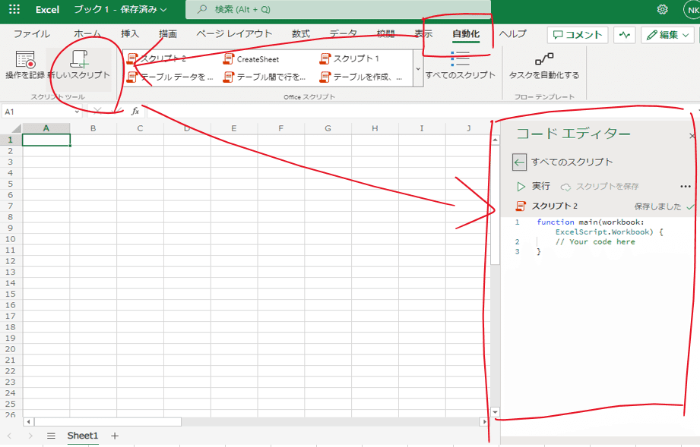Image resolution: width=700 pixels, height=447 pixels.
Task: Open スクリプト 1 in the script gallery
Action: (x=350, y=59)
